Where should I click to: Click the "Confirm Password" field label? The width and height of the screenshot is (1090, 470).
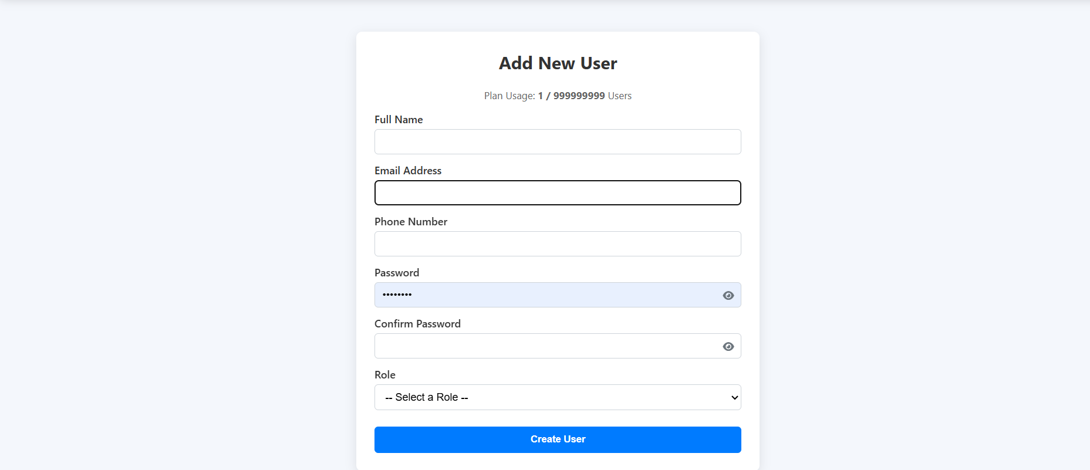(417, 324)
